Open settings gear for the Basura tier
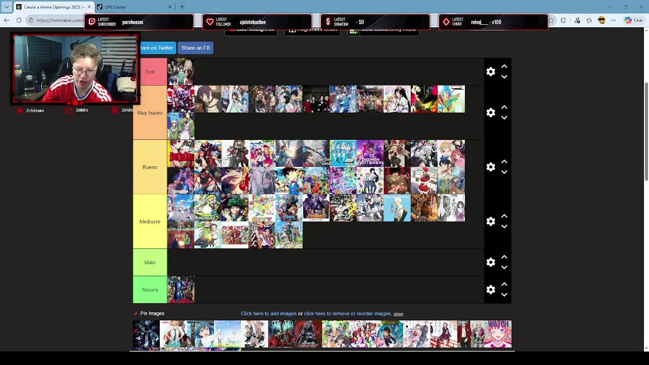The width and height of the screenshot is (649, 365). [491, 289]
